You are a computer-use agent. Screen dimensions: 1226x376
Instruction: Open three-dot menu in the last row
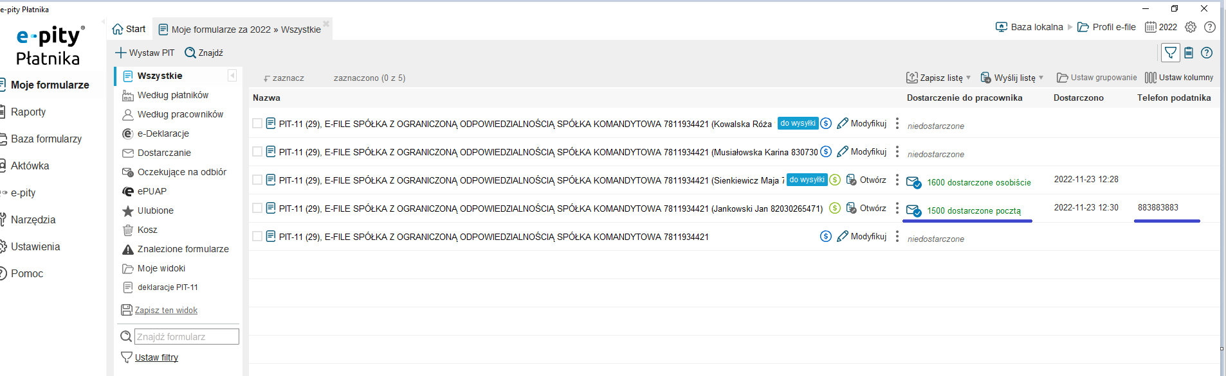click(x=897, y=236)
